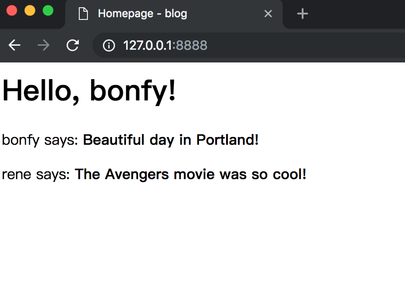Maximize window with the green button
The width and height of the screenshot is (405, 285).
pos(48,11)
